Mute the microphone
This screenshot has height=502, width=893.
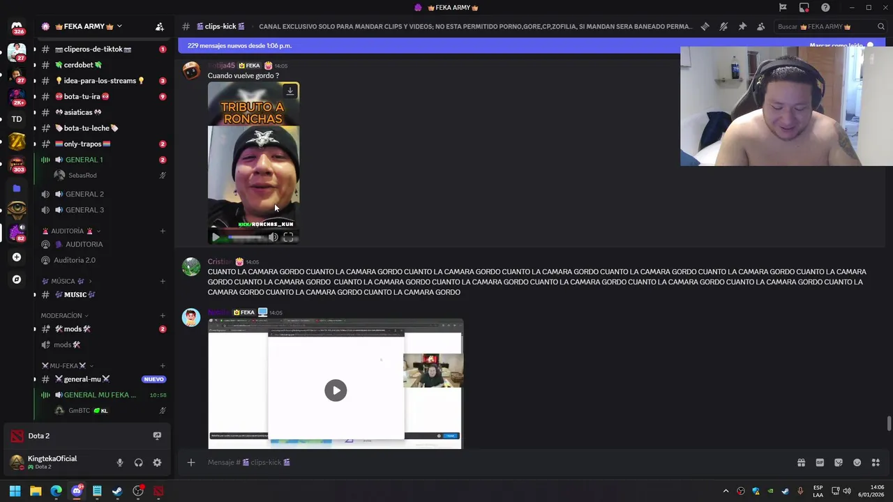tap(120, 462)
